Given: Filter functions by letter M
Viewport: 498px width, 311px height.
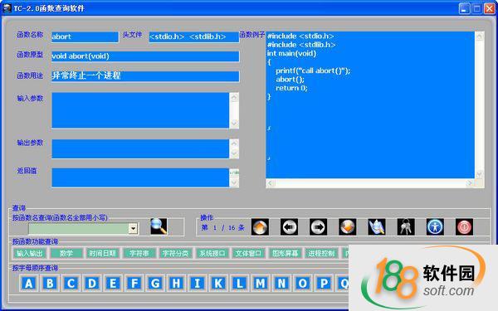Looking at the screenshot, I should 261,283.
